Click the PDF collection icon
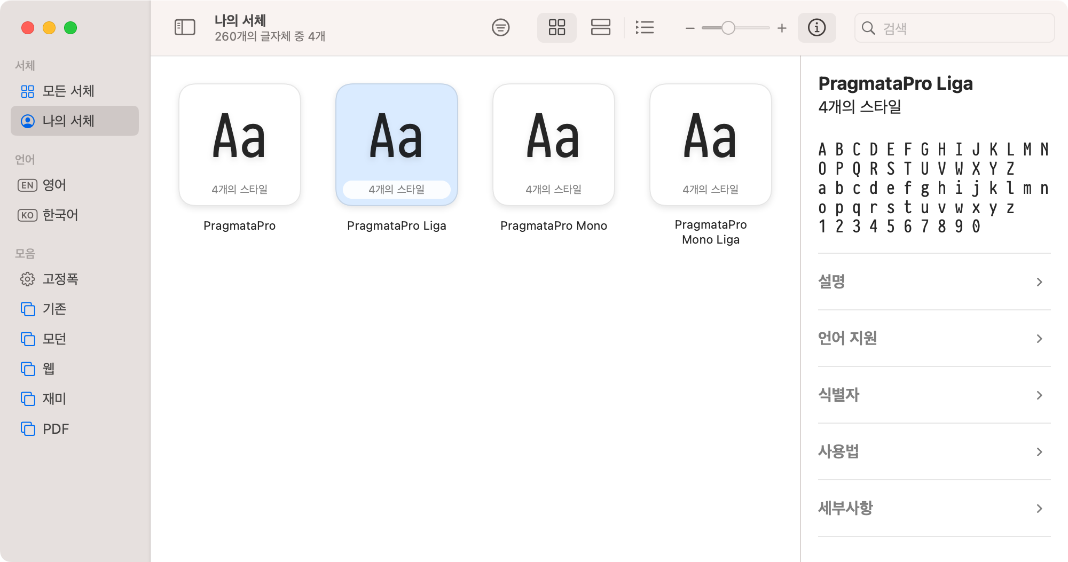This screenshot has width=1068, height=562. [x=28, y=428]
